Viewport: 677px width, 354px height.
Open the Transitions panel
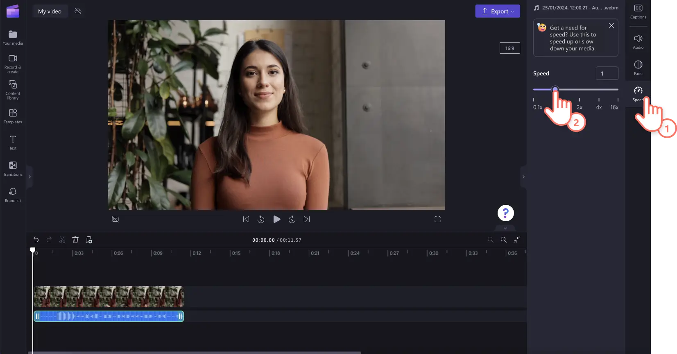click(13, 168)
